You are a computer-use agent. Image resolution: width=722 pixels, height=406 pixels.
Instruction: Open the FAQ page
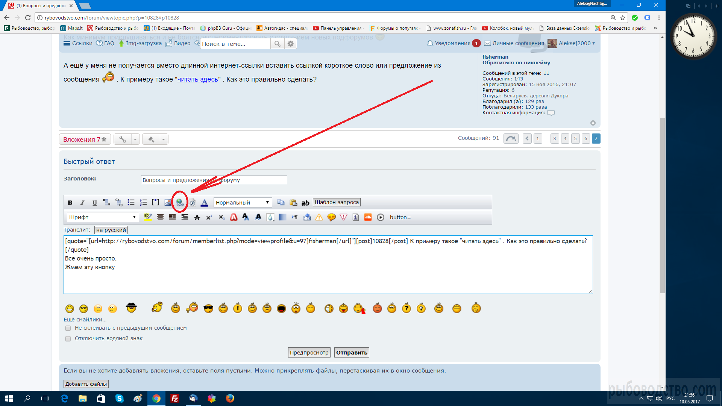tap(105, 43)
